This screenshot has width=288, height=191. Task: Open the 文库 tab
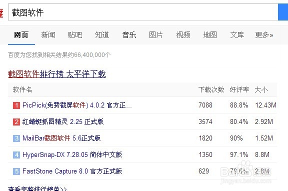tap(237, 34)
